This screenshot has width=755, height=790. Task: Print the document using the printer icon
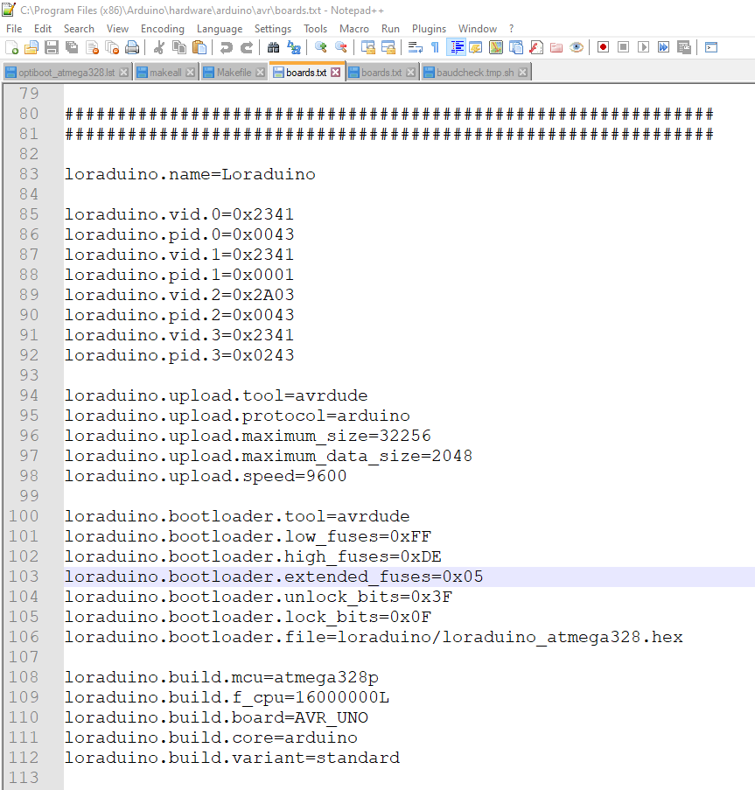pos(132,48)
